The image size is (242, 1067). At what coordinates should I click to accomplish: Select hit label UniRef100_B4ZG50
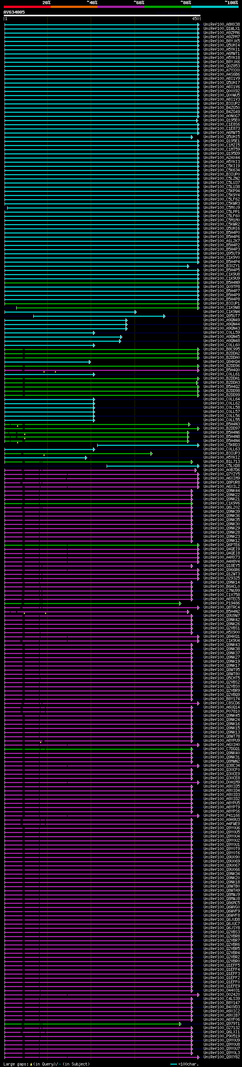[x=222, y=108]
